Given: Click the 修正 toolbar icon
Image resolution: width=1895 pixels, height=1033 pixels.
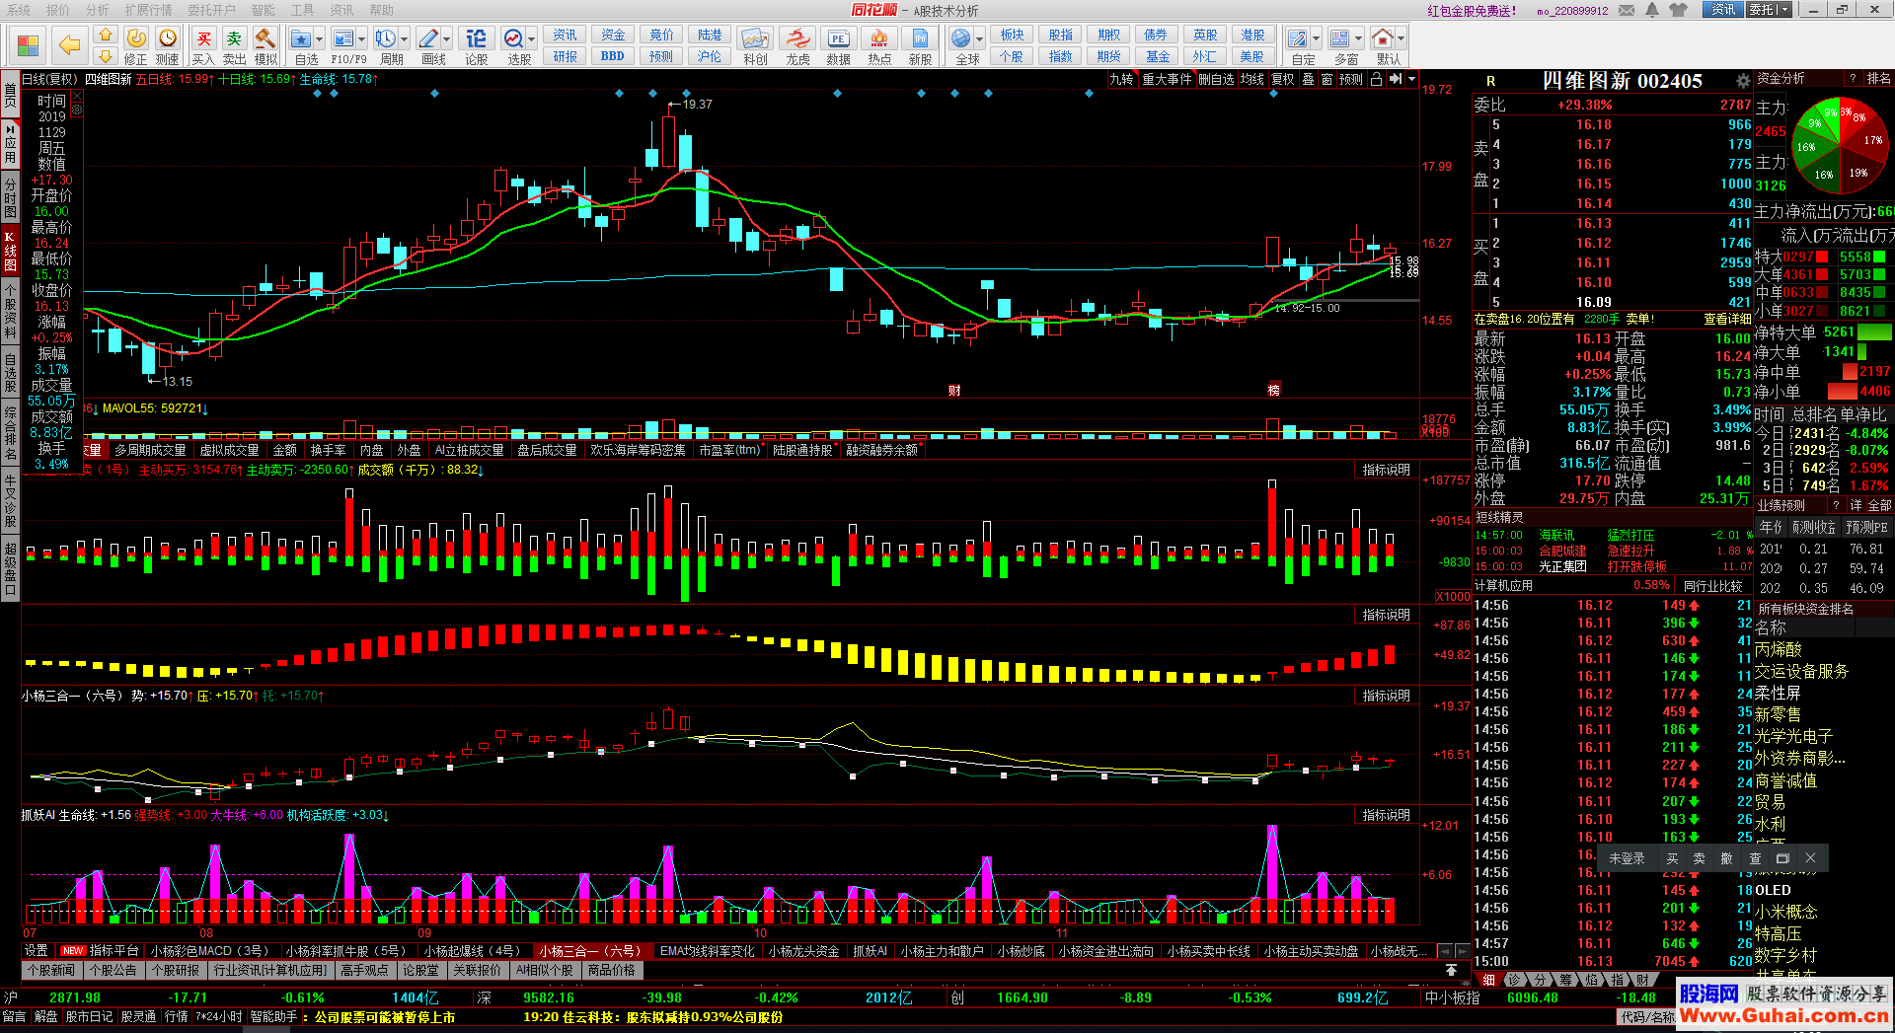Looking at the screenshot, I should (136, 46).
